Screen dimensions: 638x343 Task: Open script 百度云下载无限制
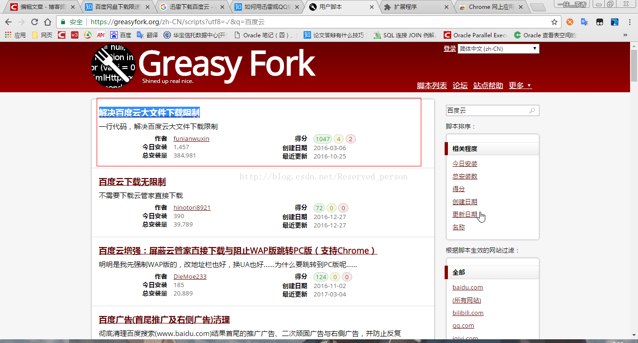[132, 182]
